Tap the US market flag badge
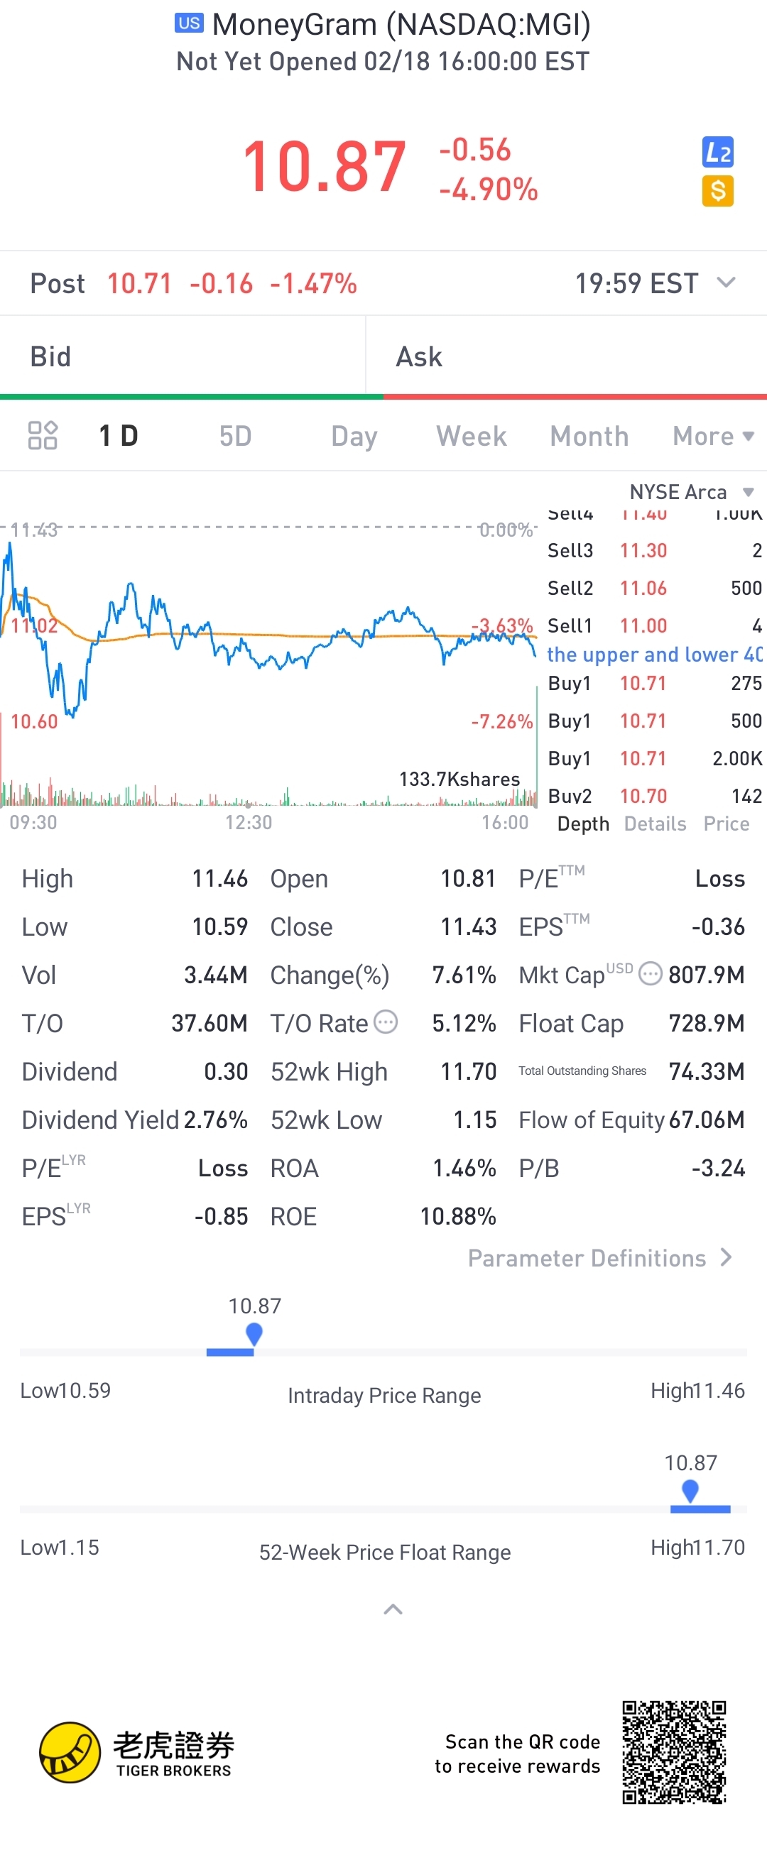The height and width of the screenshot is (1865, 767). (x=189, y=23)
